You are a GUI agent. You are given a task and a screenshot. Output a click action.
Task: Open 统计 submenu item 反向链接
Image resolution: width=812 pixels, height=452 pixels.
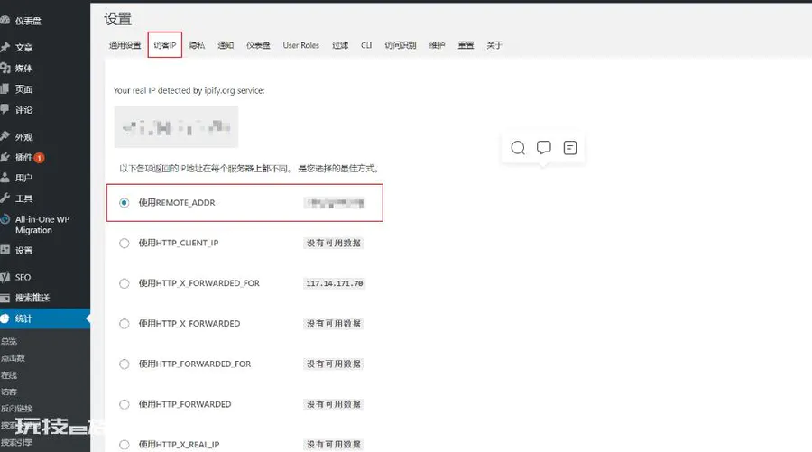[x=16, y=408]
